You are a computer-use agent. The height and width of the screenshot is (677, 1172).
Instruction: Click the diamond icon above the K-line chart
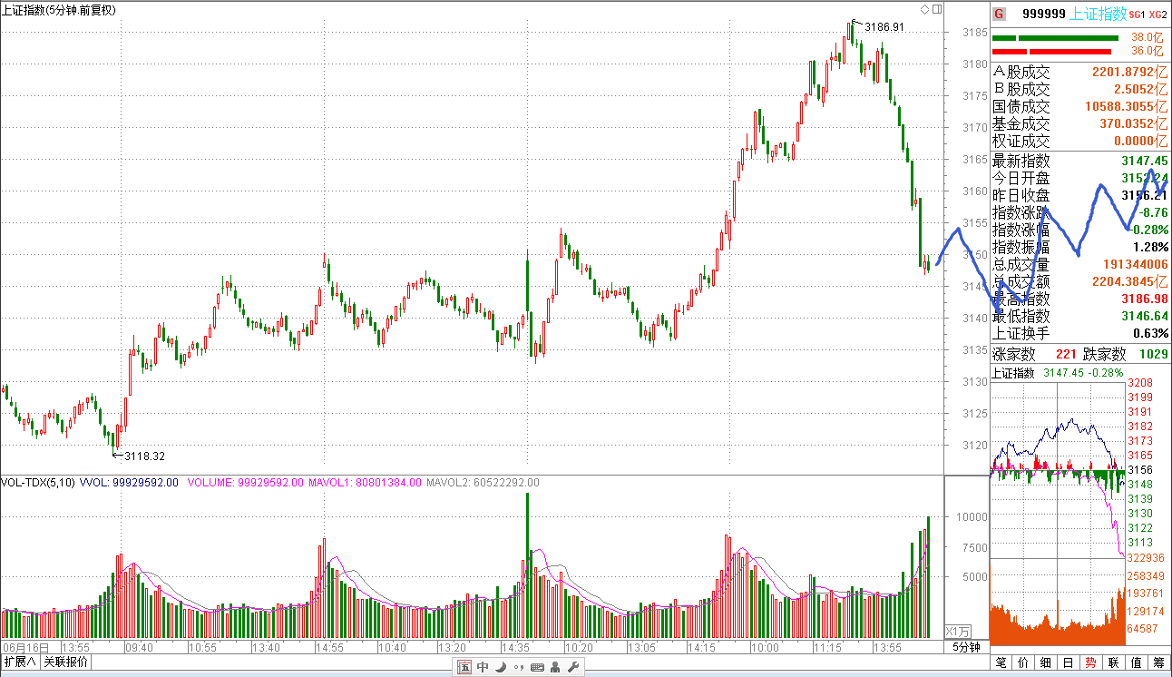(x=924, y=10)
